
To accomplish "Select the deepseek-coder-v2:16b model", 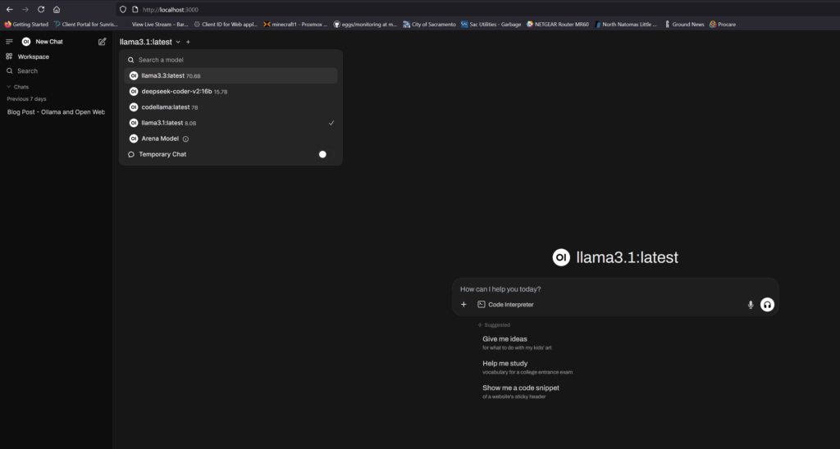I will (231, 92).
